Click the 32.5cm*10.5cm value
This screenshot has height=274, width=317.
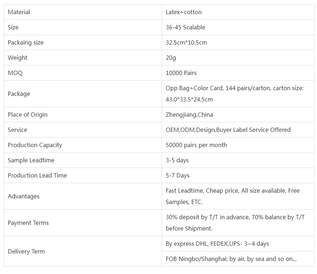tap(186, 43)
